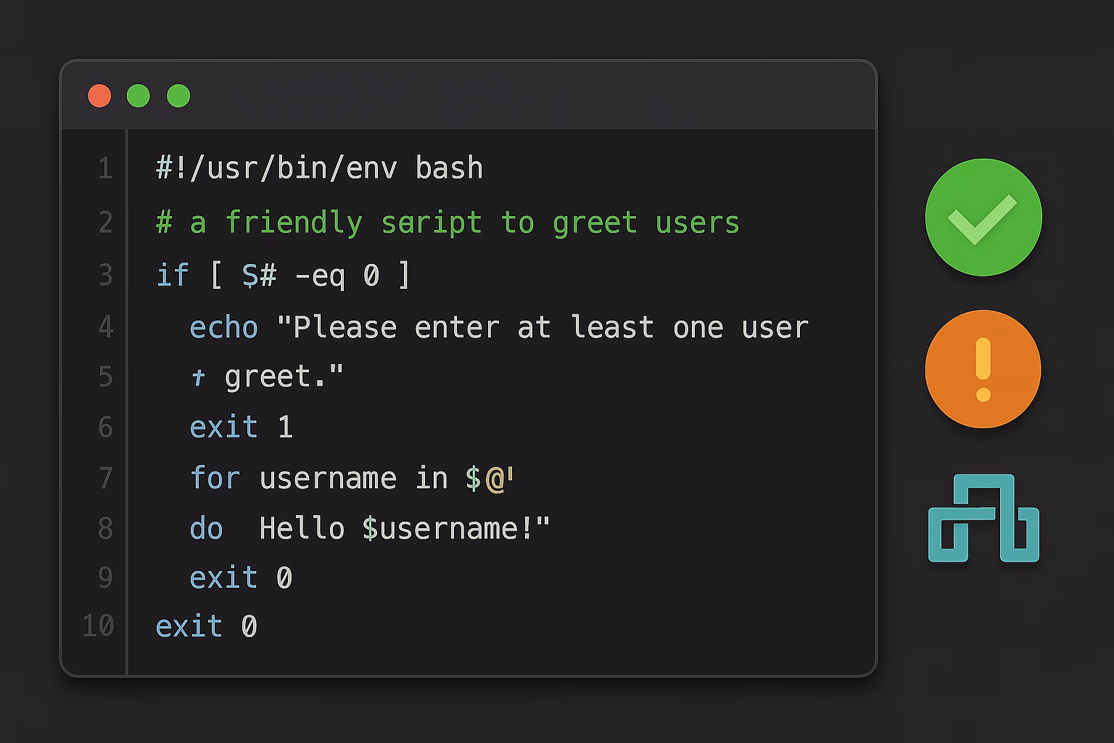Place cursor on the "if" keyword
This screenshot has height=743, width=1114.
click(x=172, y=276)
